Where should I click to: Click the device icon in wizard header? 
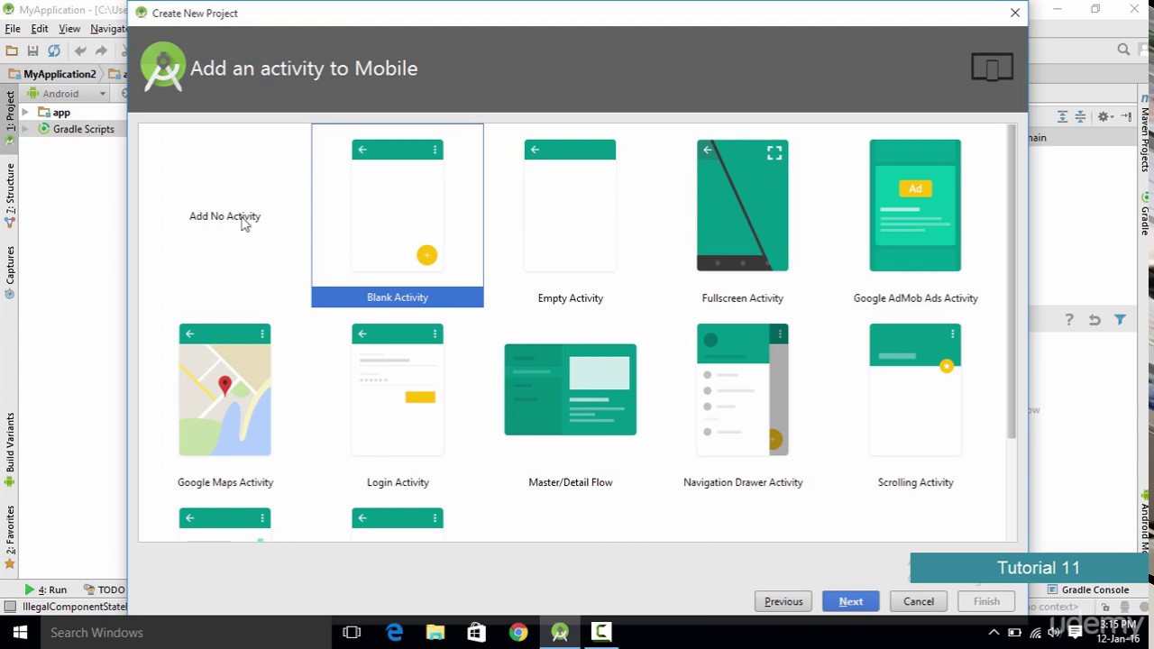click(x=992, y=68)
